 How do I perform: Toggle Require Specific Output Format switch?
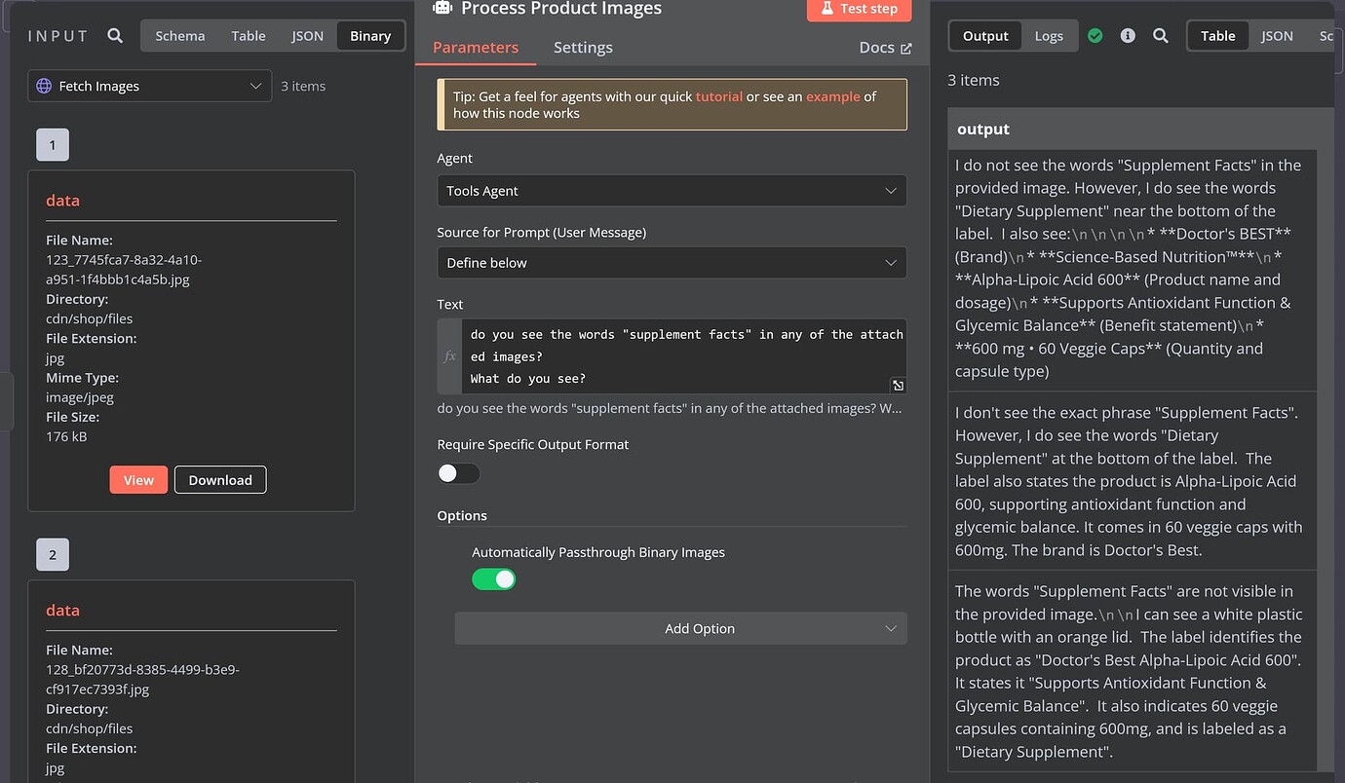coord(458,473)
